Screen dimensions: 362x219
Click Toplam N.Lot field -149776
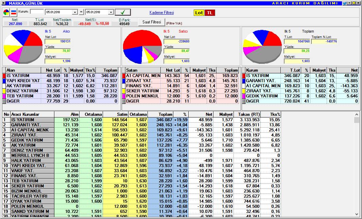point(324,41)
